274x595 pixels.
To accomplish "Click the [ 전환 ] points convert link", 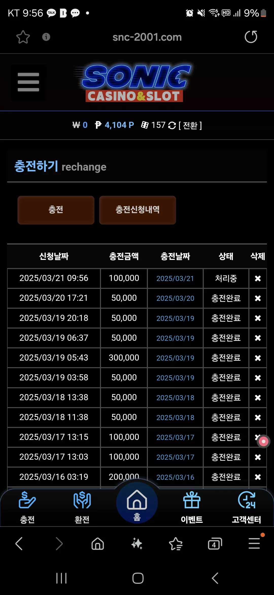I will pyautogui.click(x=190, y=125).
